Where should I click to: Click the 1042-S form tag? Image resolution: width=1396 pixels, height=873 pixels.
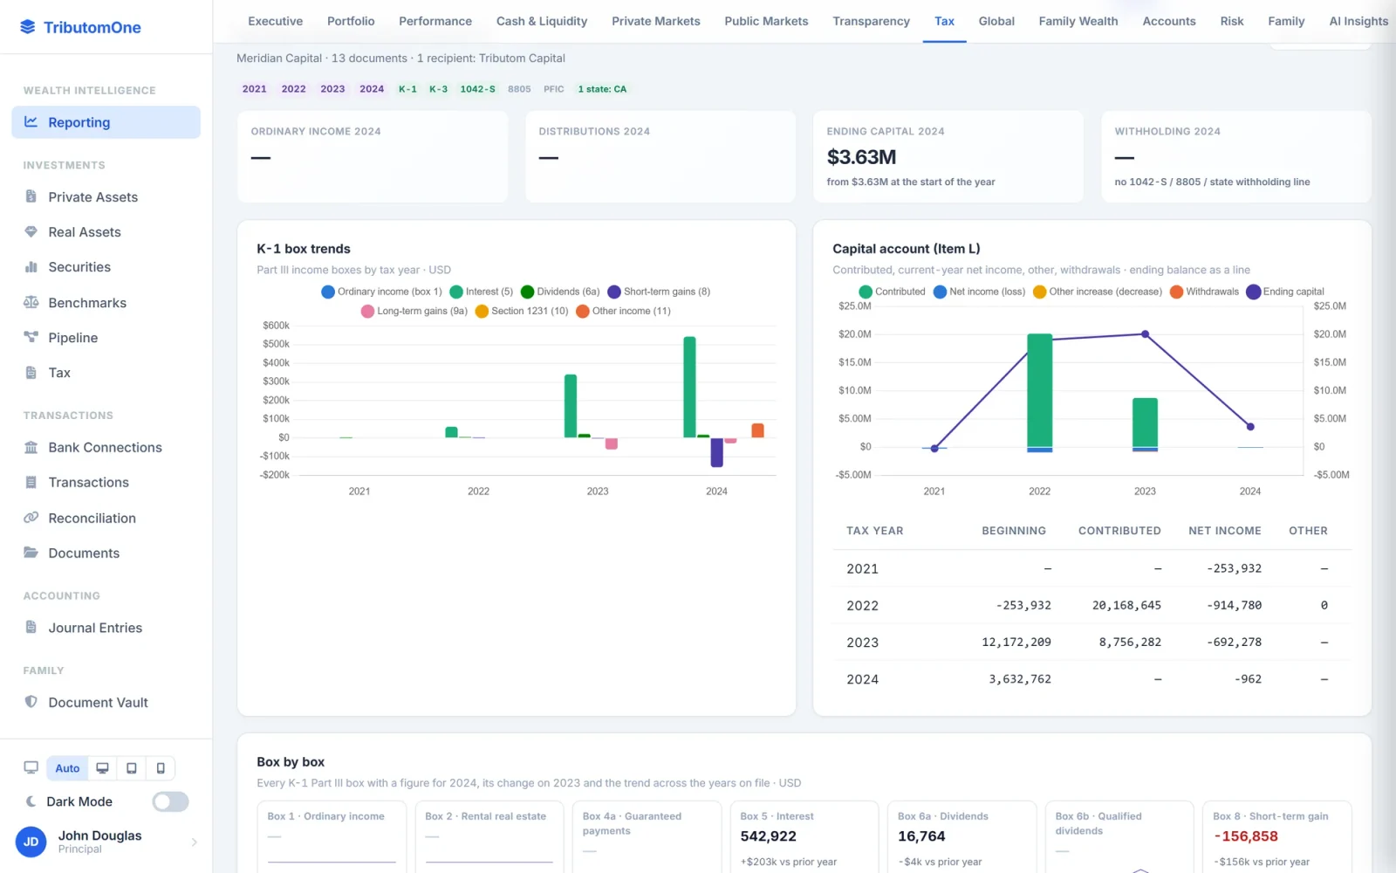tap(477, 89)
